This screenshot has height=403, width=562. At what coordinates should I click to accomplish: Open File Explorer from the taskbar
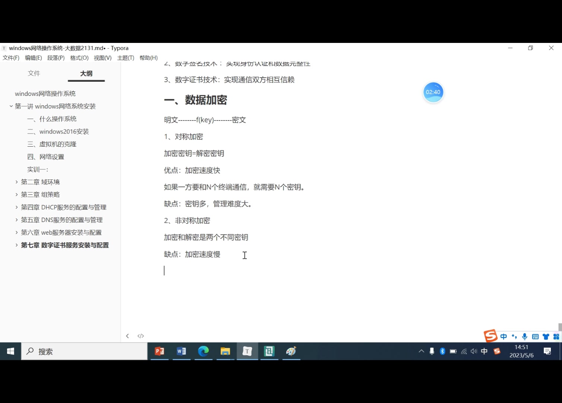225,351
